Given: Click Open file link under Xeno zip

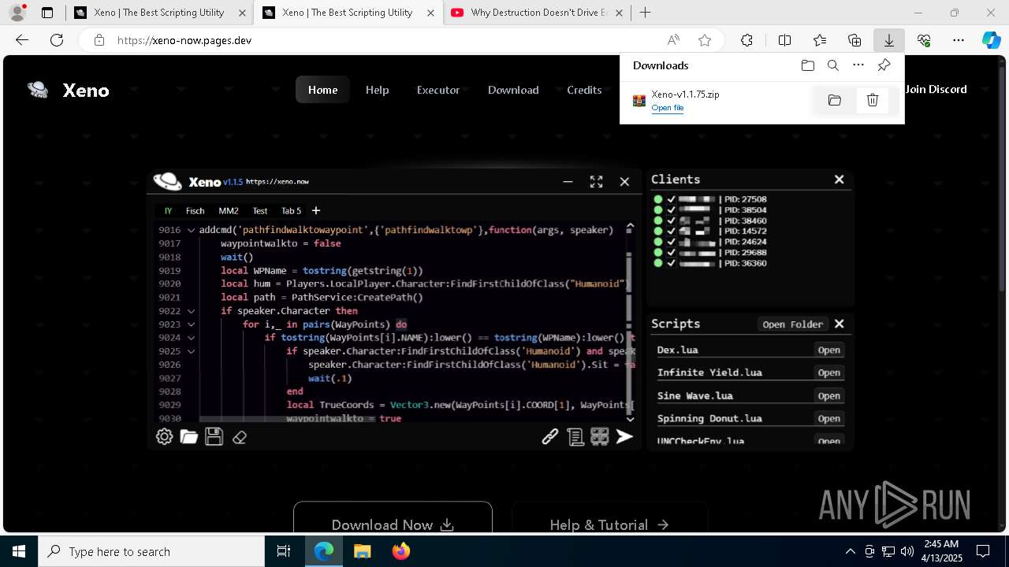Looking at the screenshot, I should click(x=668, y=108).
